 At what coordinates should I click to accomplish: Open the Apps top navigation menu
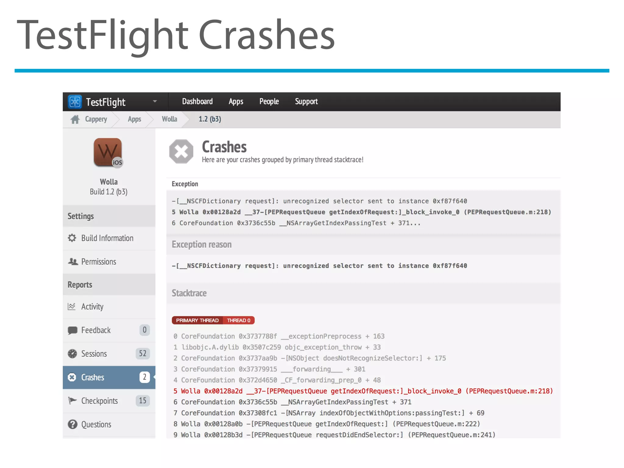[x=236, y=101]
